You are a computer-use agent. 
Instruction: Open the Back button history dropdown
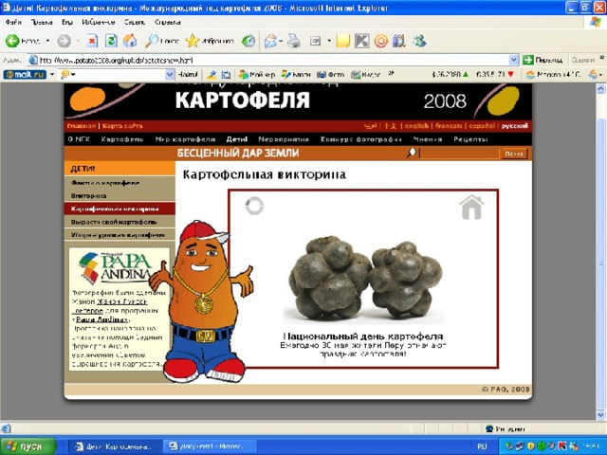[x=47, y=41]
